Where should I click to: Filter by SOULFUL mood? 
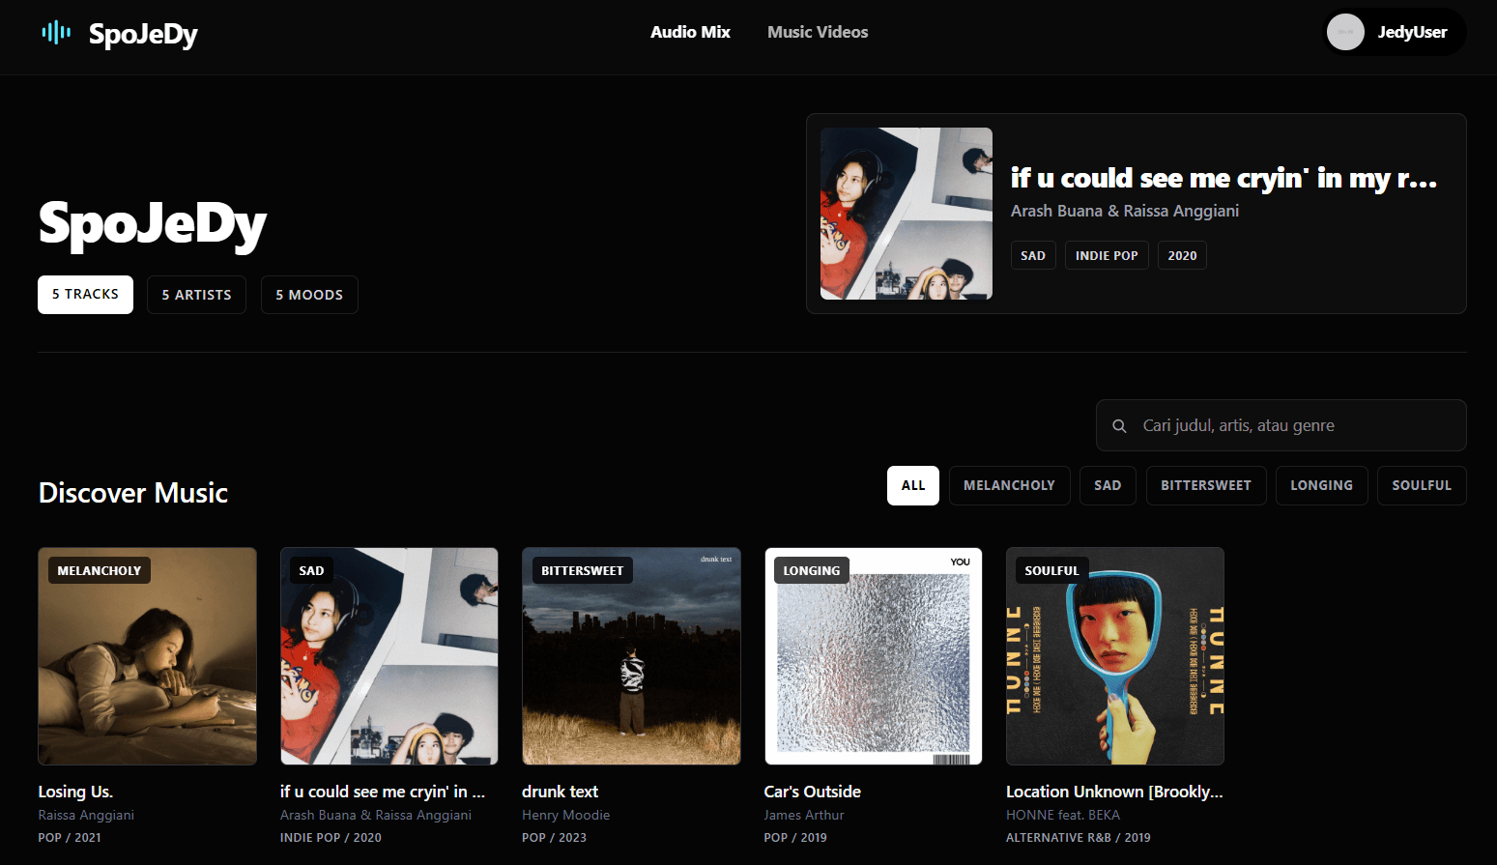click(1422, 485)
